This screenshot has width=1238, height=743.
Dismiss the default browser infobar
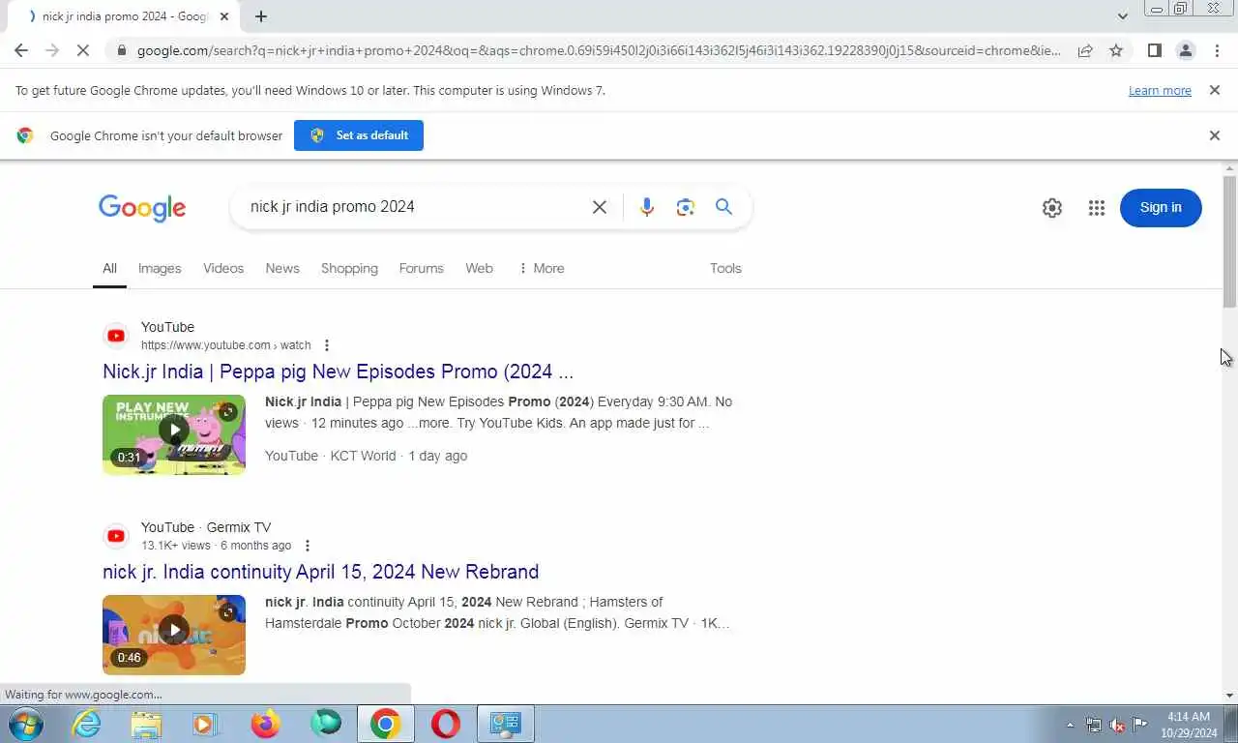(x=1215, y=135)
